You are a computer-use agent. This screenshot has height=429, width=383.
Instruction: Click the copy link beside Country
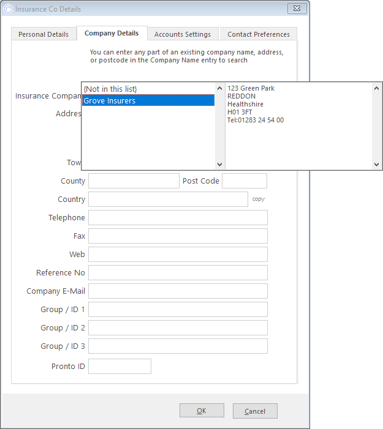tap(259, 199)
